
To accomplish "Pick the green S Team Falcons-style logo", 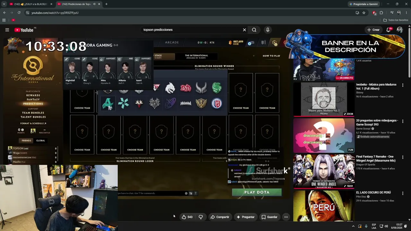I will 217,88.
